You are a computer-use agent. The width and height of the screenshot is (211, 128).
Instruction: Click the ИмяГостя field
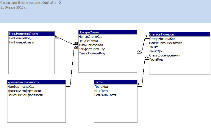[x=101, y=91]
